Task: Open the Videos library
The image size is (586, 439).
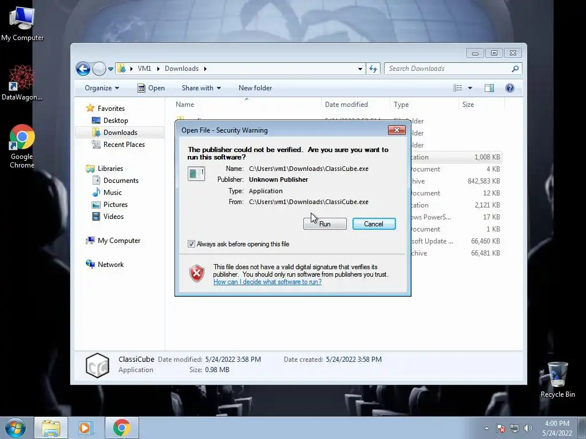Action: pyautogui.click(x=113, y=217)
